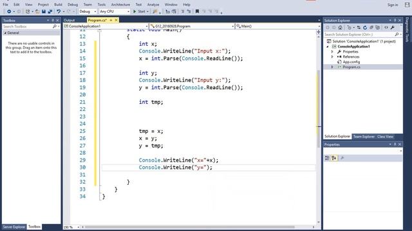The width and height of the screenshot is (412, 231).
Task: Switch to the Class View tab
Action: [x=385, y=137]
